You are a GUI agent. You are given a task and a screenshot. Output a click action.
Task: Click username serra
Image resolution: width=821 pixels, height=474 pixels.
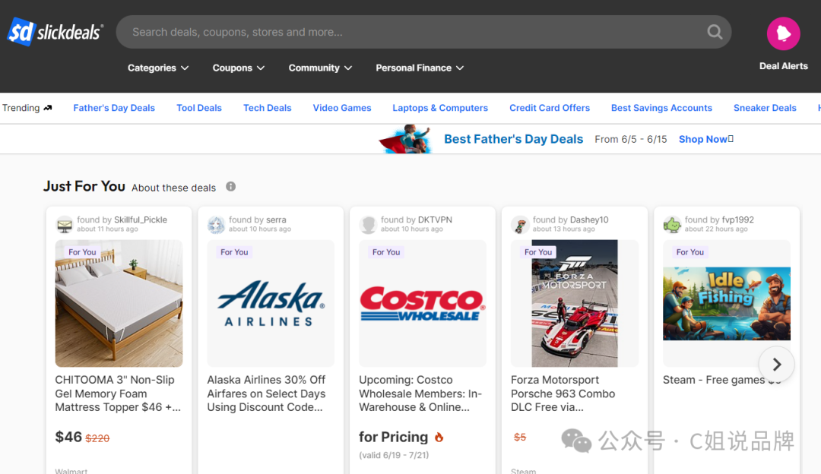pyautogui.click(x=276, y=220)
